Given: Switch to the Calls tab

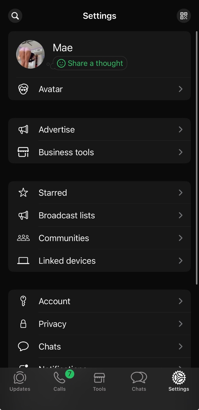Looking at the screenshot, I should click(x=60, y=382).
